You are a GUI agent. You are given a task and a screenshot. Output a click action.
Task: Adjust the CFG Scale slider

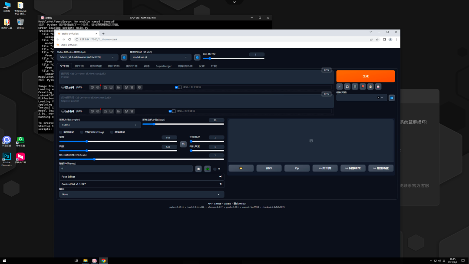pos(142,159)
